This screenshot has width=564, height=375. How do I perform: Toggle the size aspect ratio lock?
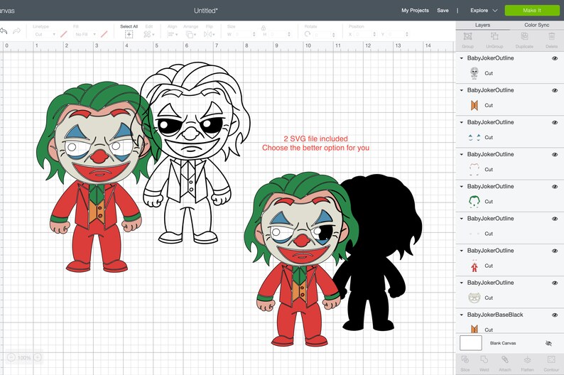(264, 28)
